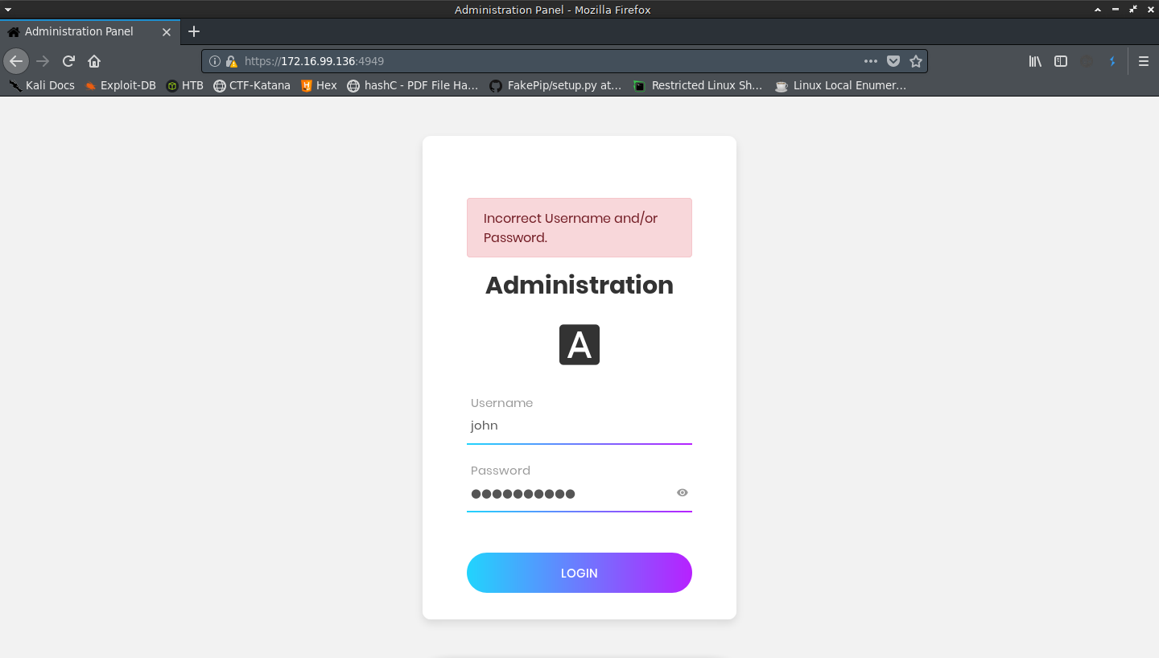Click the Username field containing john
The image size is (1159, 658).
(x=579, y=426)
